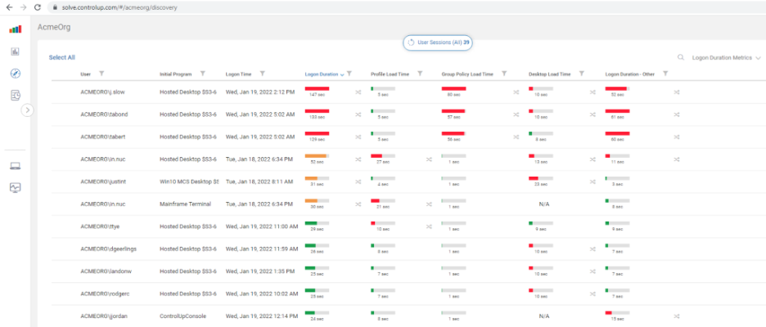Click shuffle icon beside 80 sec group policy
Image resolution: width=766 pixels, height=327 pixels.
coord(516,92)
